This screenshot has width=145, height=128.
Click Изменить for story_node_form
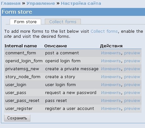(111, 77)
